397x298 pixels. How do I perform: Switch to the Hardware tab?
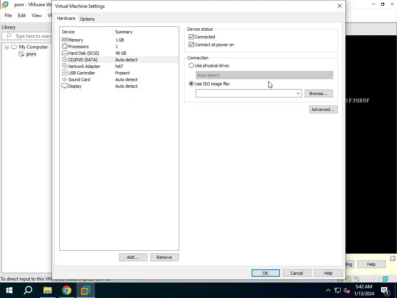(66, 18)
